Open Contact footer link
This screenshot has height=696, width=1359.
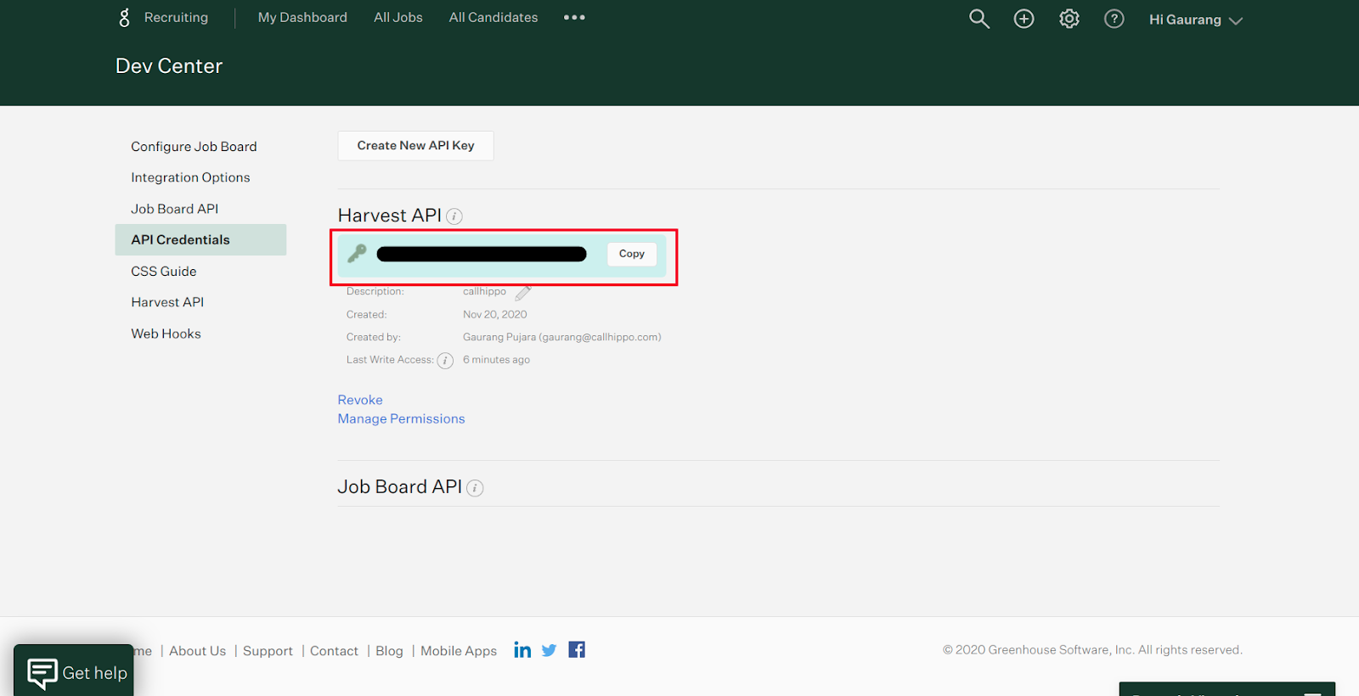pyautogui.click(x=334, y=651)
